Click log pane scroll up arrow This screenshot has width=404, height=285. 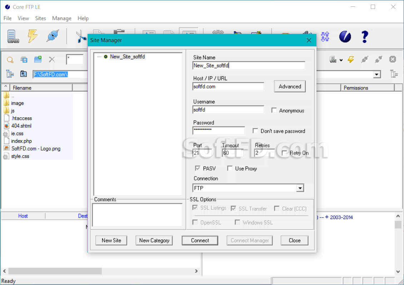pyautogui.click(x=398, y=216)
